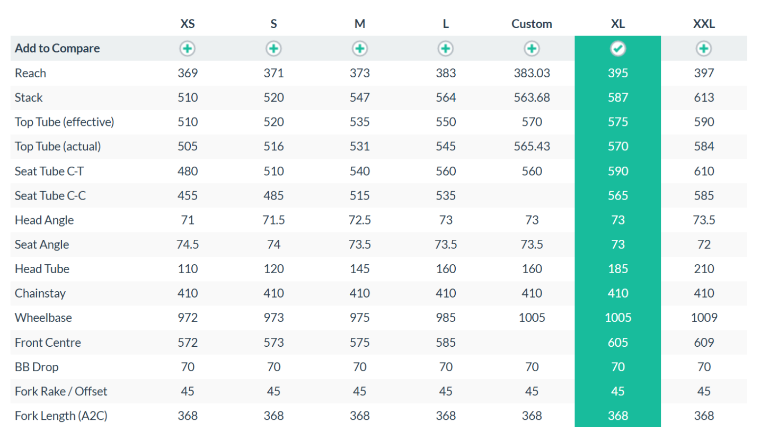Click the Wheelbase row label

(x=43, y=318)
